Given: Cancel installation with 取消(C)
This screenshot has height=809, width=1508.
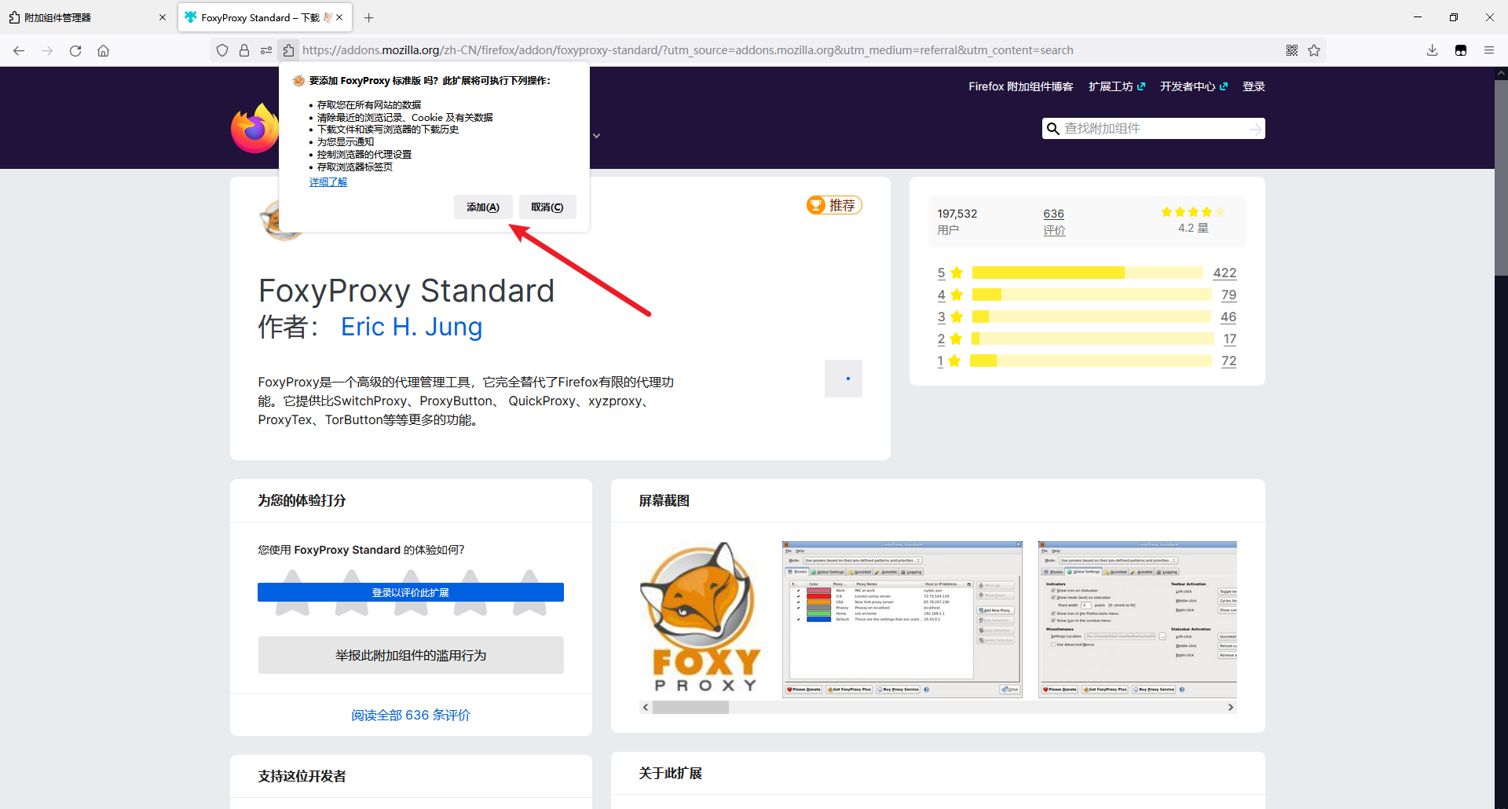Looking at the screenshot, I should 547,207.
